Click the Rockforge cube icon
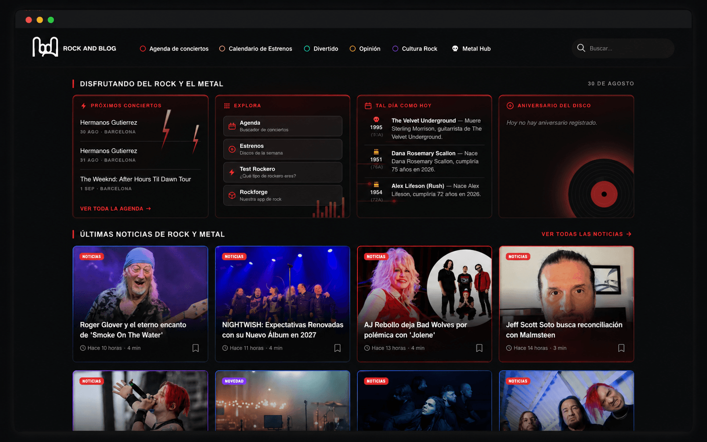 click(x=232, y=196)
